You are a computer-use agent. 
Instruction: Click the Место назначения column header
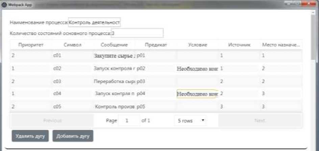click(x=281, y=45)
